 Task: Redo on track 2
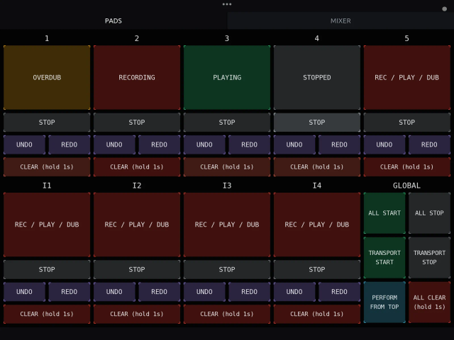(159, 144)
